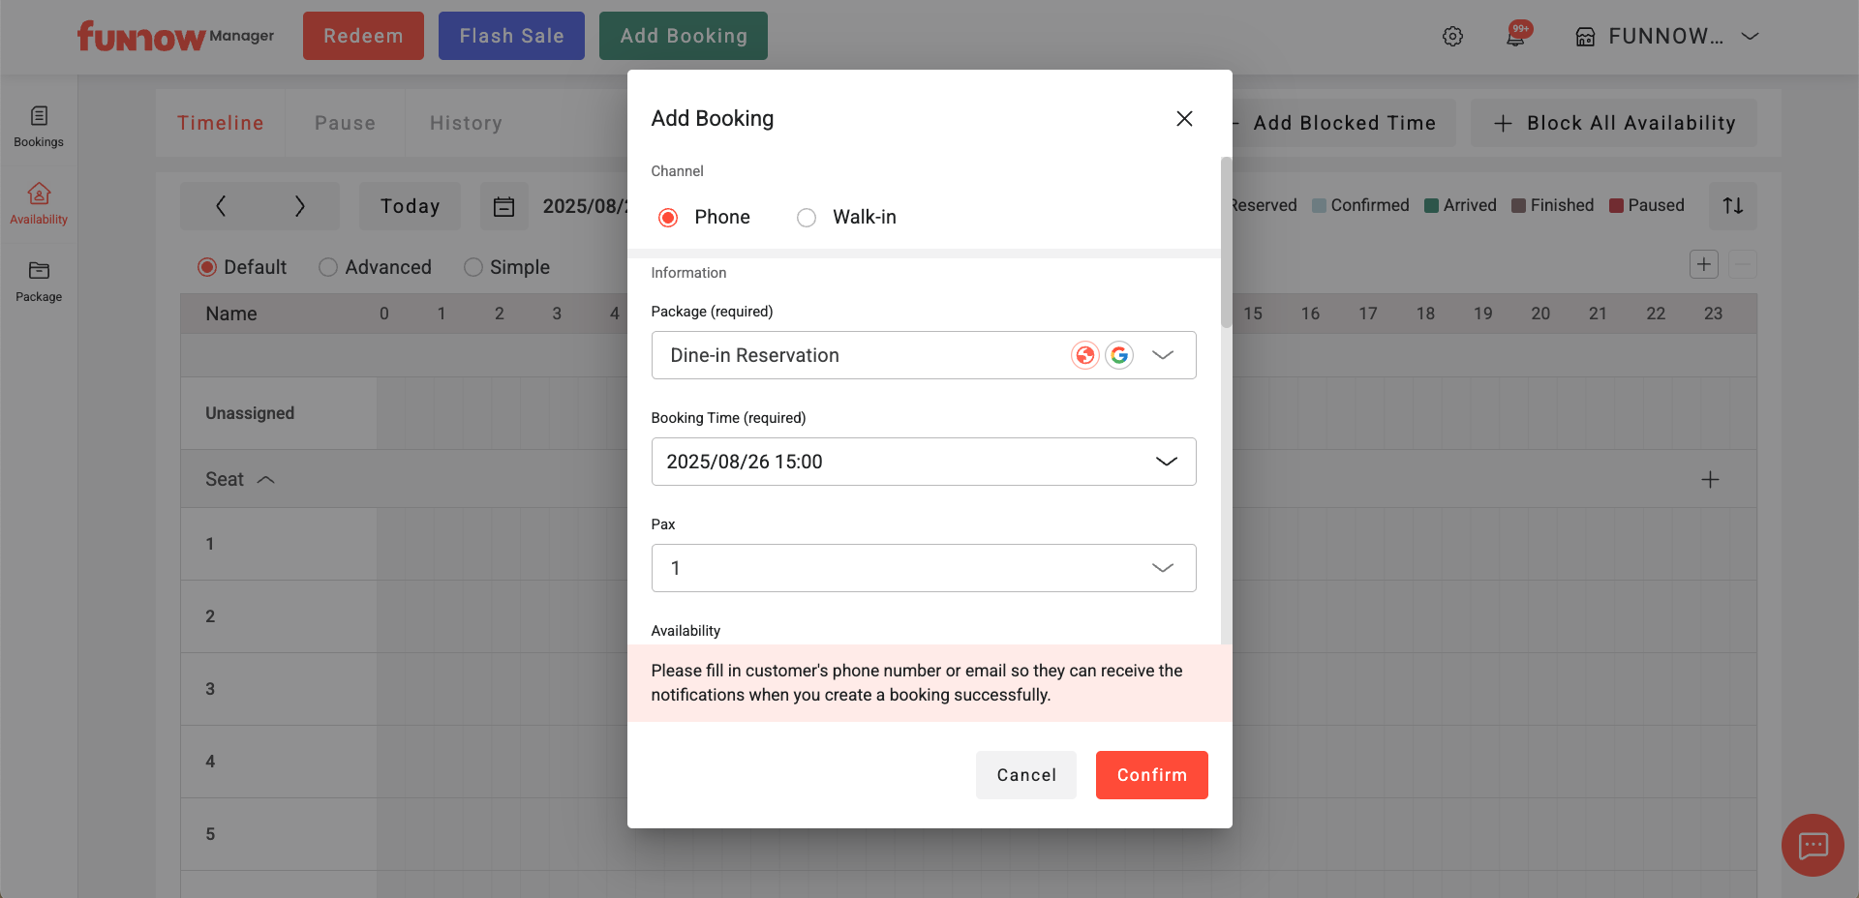Switch to the History tab

pos(466,123)
